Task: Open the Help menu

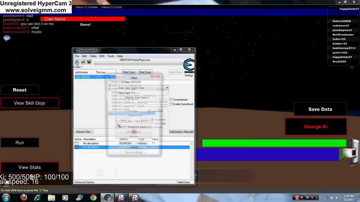Action: [x=120, y=56]
